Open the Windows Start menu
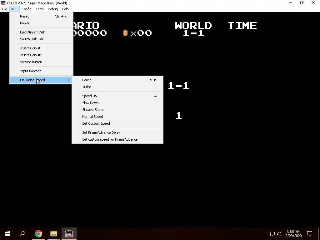The height and width of the screenshot is (240, 320). point(7,234)
